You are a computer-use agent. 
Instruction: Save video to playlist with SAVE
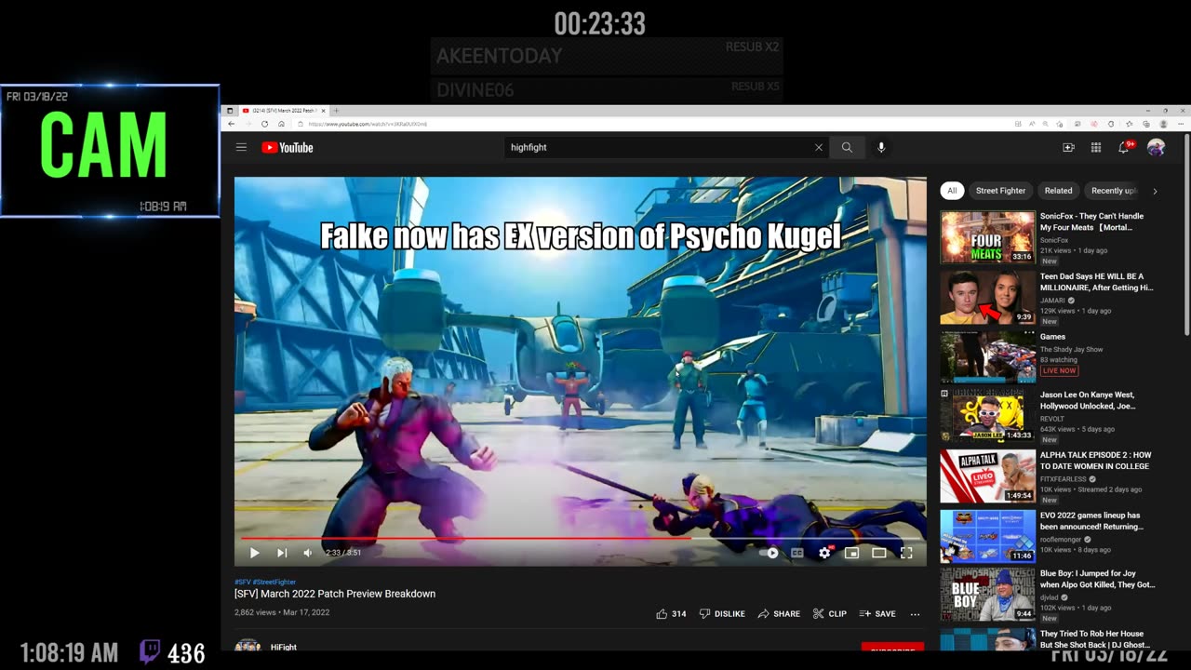877,614
